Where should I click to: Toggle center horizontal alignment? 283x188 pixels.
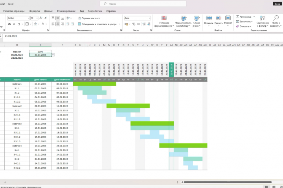click(58, 24)
